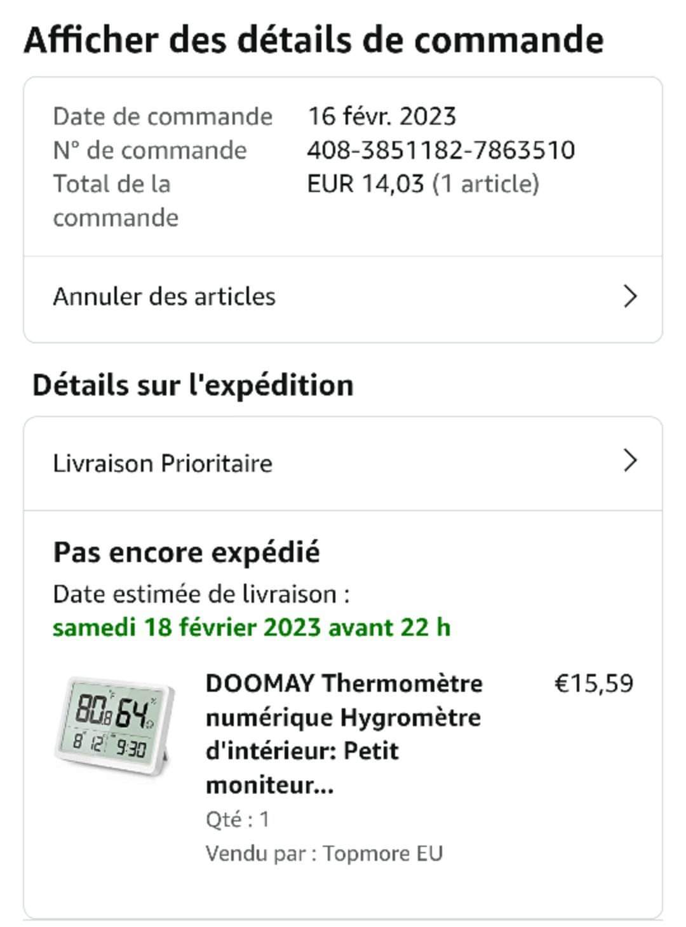Click the Afficher des détails de commande title
Screen dimensions: 686x927
click(313, 39)
